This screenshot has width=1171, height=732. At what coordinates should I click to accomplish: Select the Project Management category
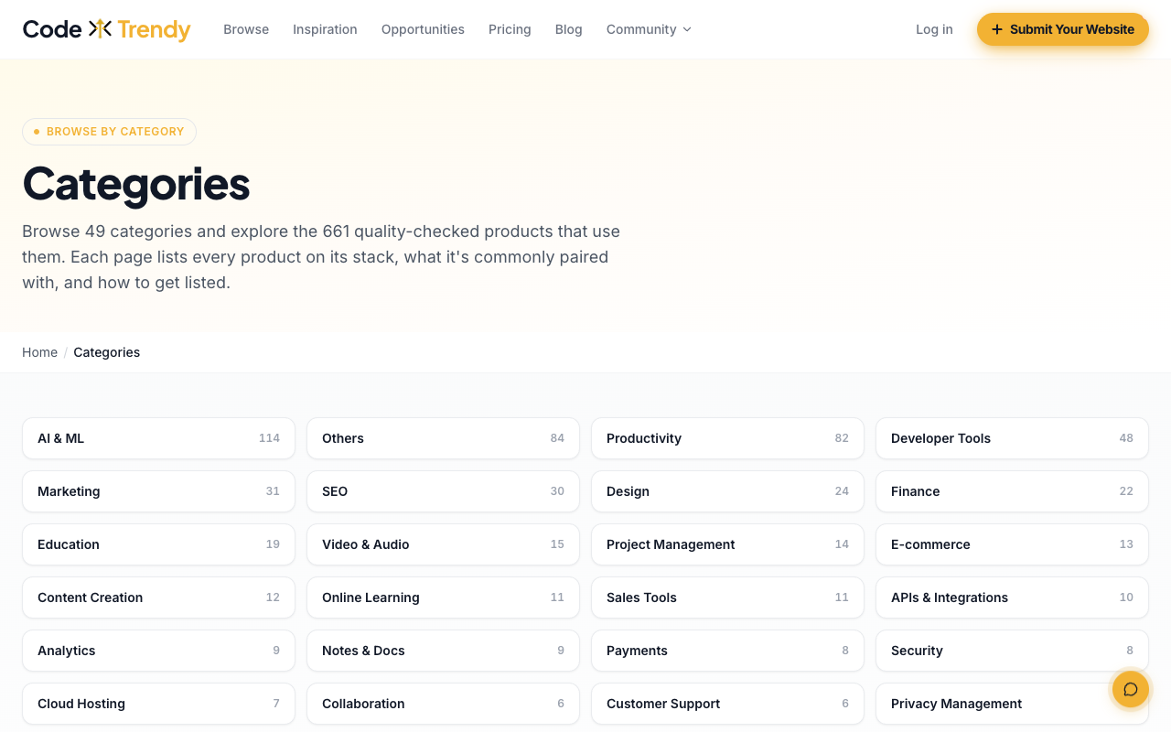727,544
